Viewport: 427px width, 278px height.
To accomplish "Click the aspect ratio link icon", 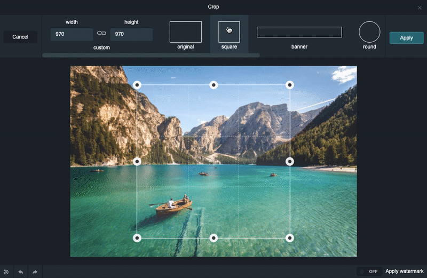I will coord(101,33).
